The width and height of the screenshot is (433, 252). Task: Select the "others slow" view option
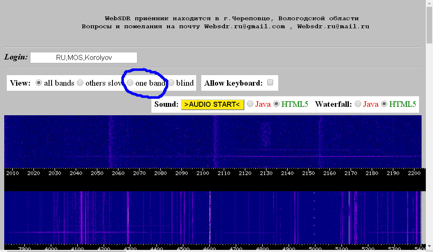coord(80,83)
